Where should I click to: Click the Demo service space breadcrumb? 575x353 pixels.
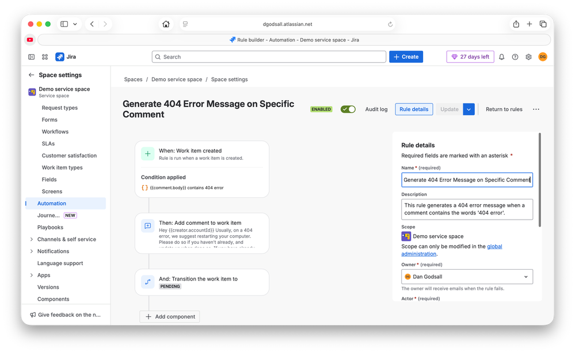(177, 79)
